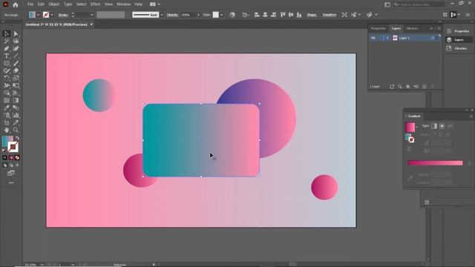Viewport: 475px width, 267px height.
Task: Open the Effect menu
Action: [x=96, y=4]
